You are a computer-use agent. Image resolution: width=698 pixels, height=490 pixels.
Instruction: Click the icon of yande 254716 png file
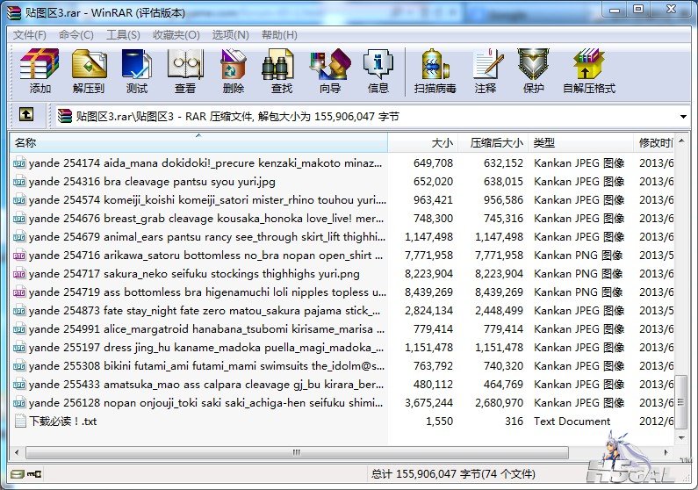tap(19, 256)
